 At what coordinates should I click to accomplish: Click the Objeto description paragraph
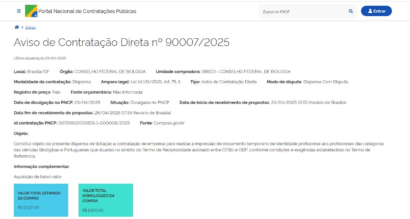pyautogui.click(x=198, y=150)
